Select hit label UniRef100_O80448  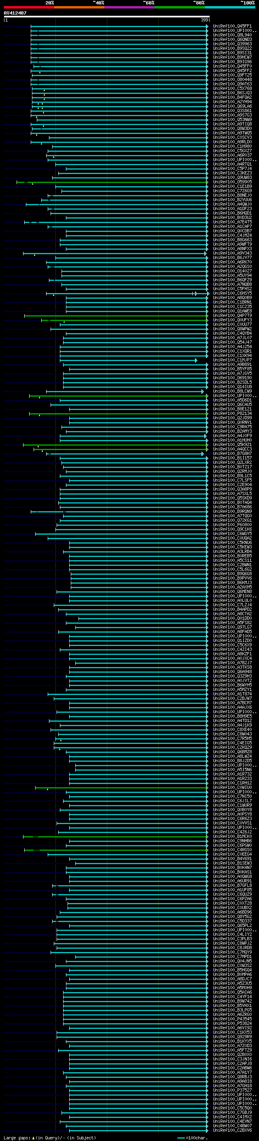pos(232,80)
